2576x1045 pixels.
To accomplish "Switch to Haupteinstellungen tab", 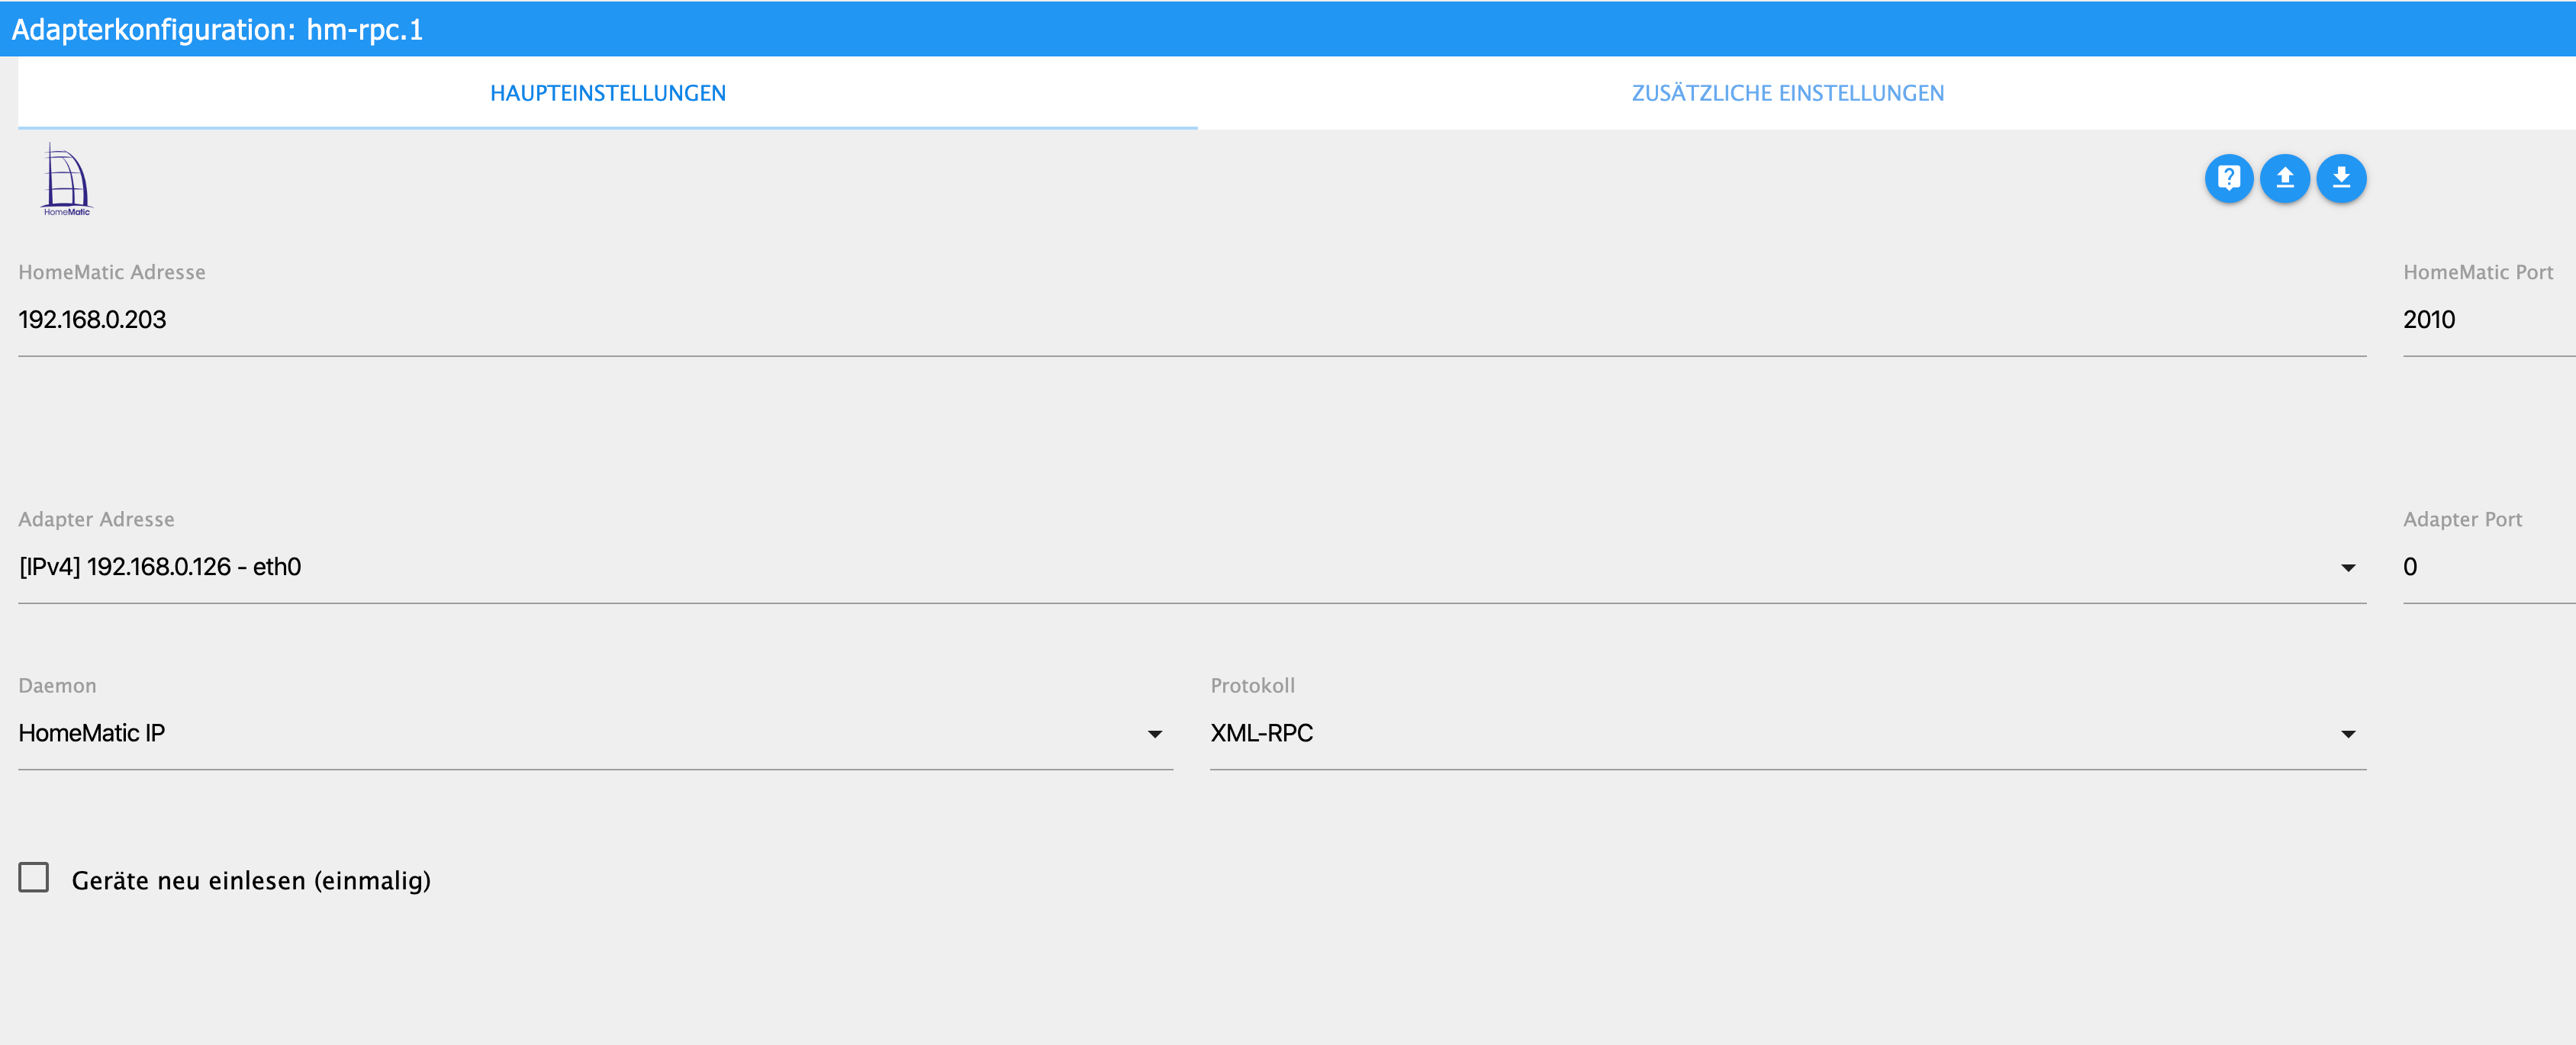I will point(607,93).
